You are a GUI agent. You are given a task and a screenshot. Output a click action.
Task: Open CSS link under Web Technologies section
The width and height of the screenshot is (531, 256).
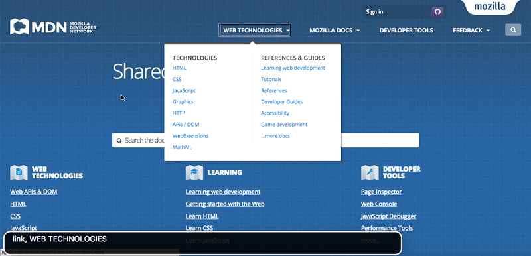pos(15,216)
